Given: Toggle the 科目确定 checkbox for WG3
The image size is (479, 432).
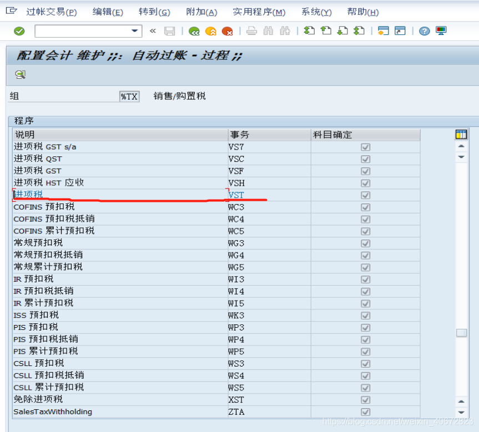Looking at the screenshot, I should point(365,243).
